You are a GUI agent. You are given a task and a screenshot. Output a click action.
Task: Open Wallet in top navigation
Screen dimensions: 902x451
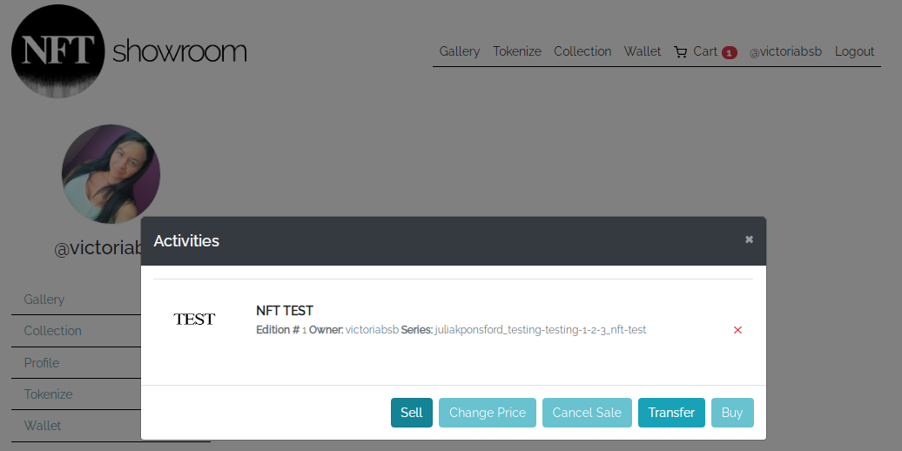[643, 51]
